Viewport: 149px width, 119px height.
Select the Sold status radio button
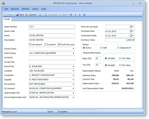tap(101, 48)
